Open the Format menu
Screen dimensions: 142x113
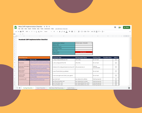(34, 29)
